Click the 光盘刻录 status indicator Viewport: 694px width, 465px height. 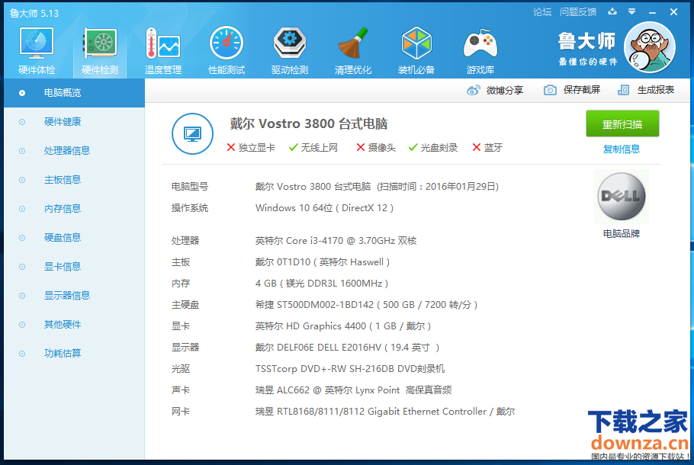tap(433, 148)
